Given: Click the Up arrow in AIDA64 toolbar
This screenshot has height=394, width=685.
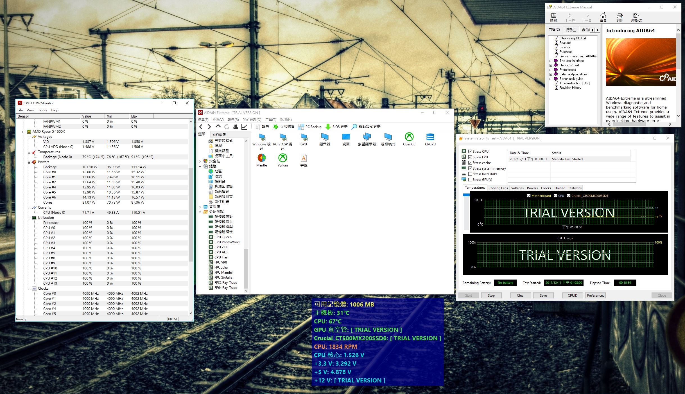Looking at the screenshot, I should point(218,127).
